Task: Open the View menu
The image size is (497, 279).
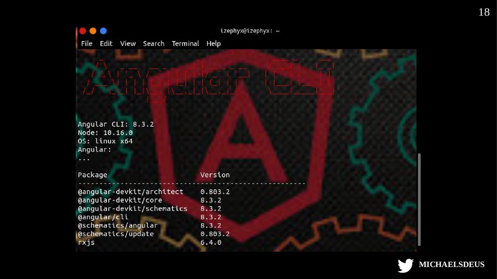Action: (128, 44)
